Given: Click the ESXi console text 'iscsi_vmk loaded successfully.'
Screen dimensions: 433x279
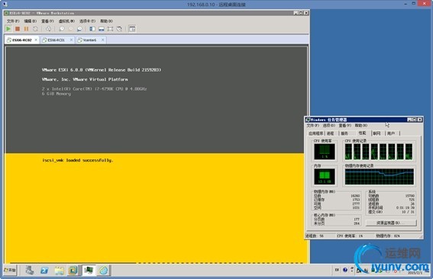Looking at the screenshot, I should point(78,160).
